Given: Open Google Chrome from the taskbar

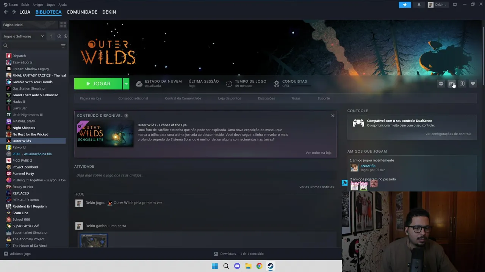Looking at the screenshot, I should 259,266.
